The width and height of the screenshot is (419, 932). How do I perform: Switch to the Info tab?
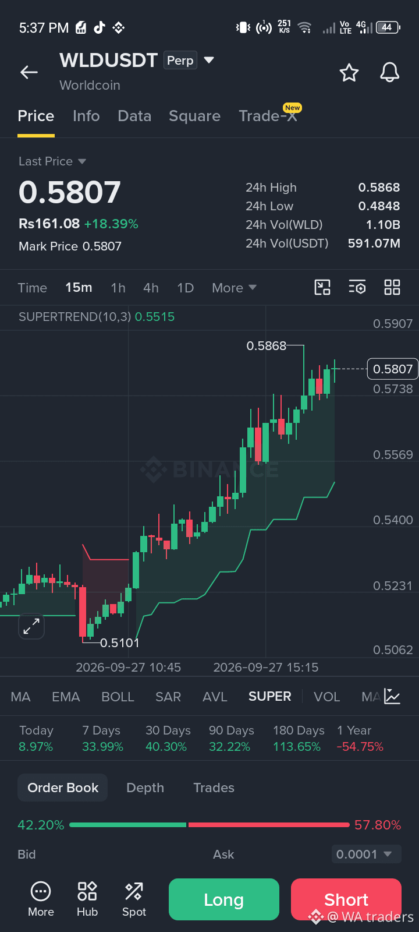[86, 116]
